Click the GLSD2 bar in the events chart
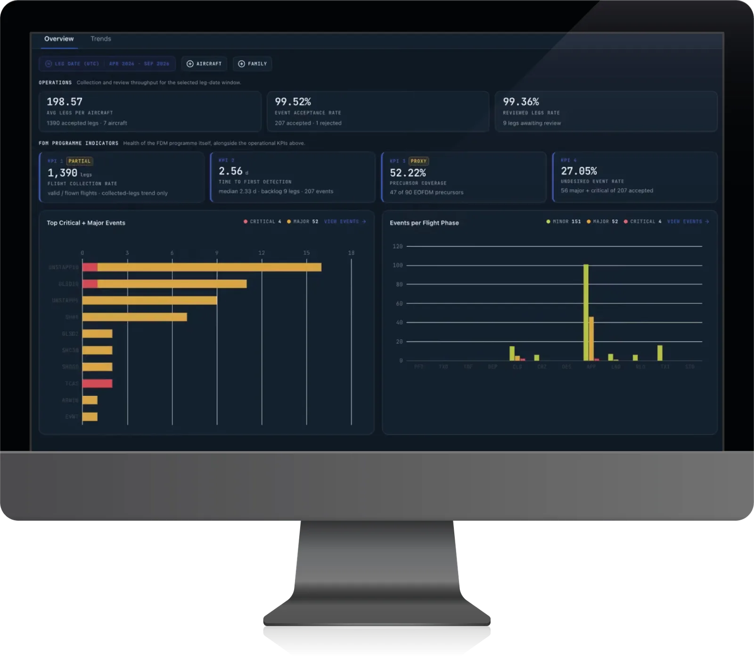 pyautogui.click(x=98, y=334)
